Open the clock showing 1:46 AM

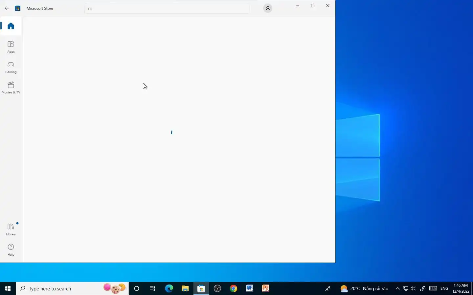pyautogui.click(x=461, y=288)
